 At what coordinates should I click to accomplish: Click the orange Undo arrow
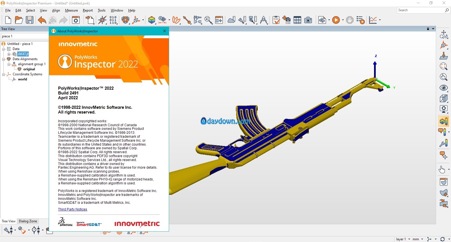(x=42, y=20)
